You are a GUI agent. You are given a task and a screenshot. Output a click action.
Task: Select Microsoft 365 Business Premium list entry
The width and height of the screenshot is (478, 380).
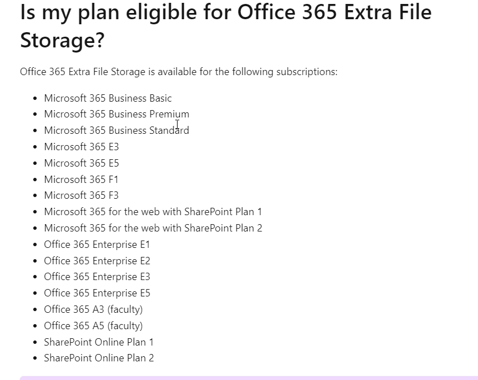tap(117, 114)
